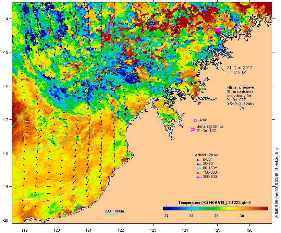281x233 pixels.
Task: Click the 0.5m/s (1kt 24h) text
Action: 240,104
